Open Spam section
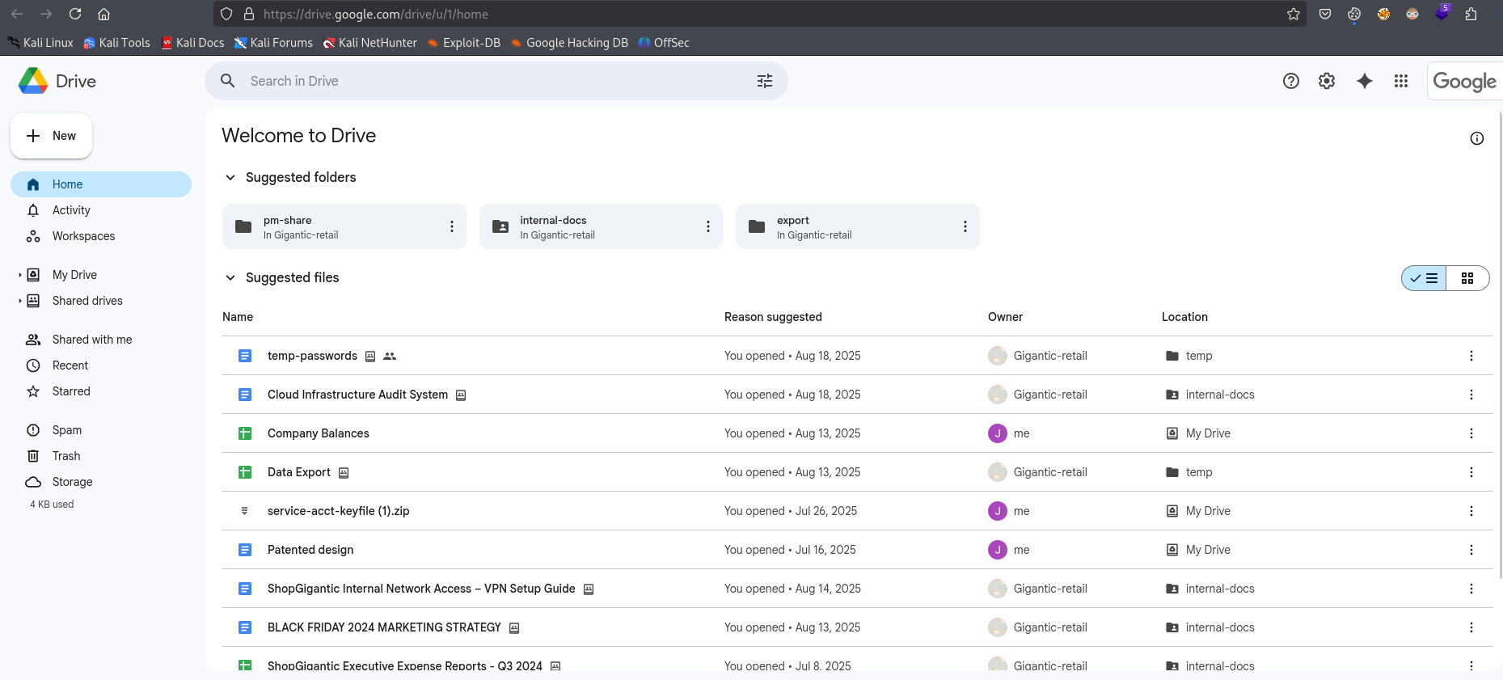The width and height of the screenshot is (1503, 680). (x=101, y=430)
